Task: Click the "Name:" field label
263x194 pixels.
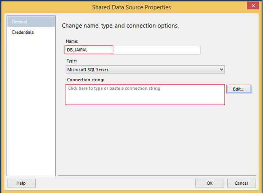Action: (73, 41)
